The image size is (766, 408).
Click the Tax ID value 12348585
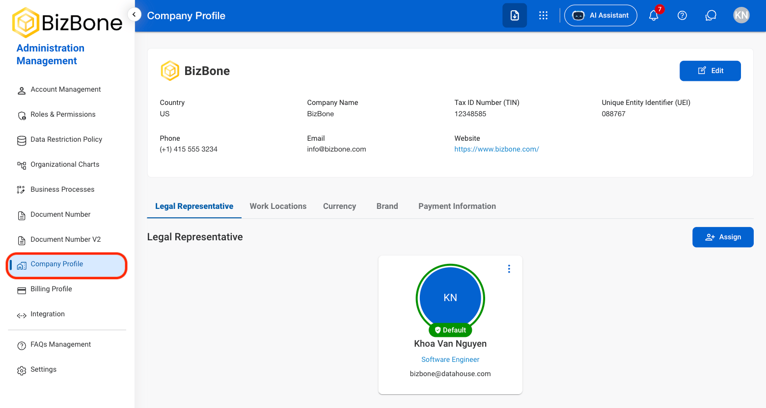[x=470, y=114]
